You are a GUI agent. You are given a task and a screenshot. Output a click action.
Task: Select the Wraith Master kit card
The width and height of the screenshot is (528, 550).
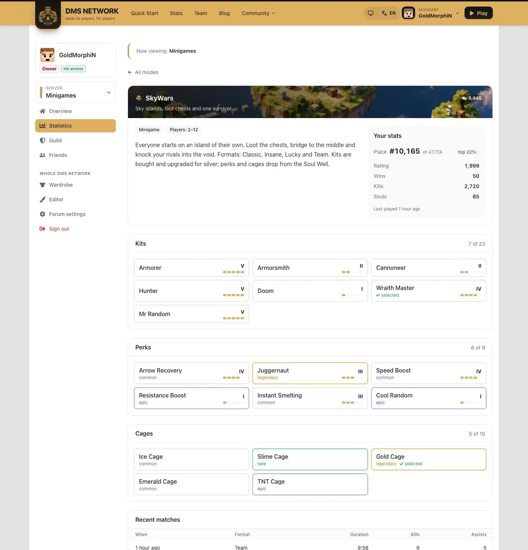(x=429, y=291)
